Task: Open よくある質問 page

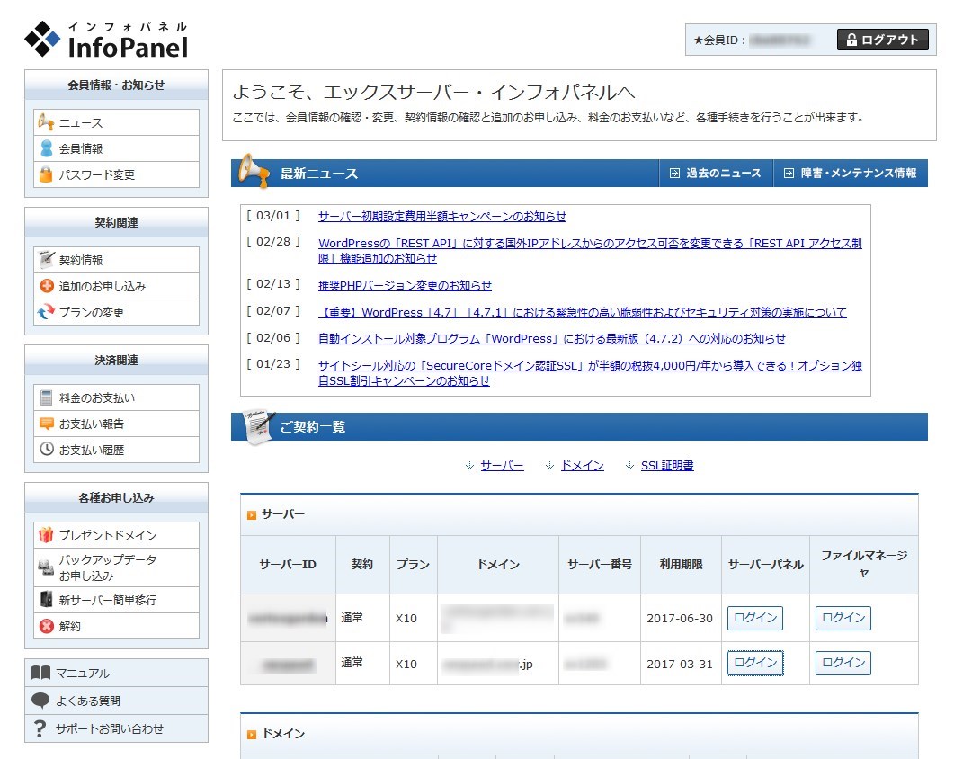Action: [x=116, y=701]
